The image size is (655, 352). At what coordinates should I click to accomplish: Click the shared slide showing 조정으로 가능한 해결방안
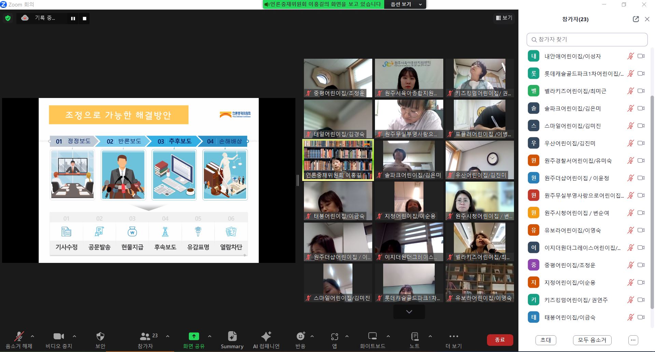[x=149, y=180]
